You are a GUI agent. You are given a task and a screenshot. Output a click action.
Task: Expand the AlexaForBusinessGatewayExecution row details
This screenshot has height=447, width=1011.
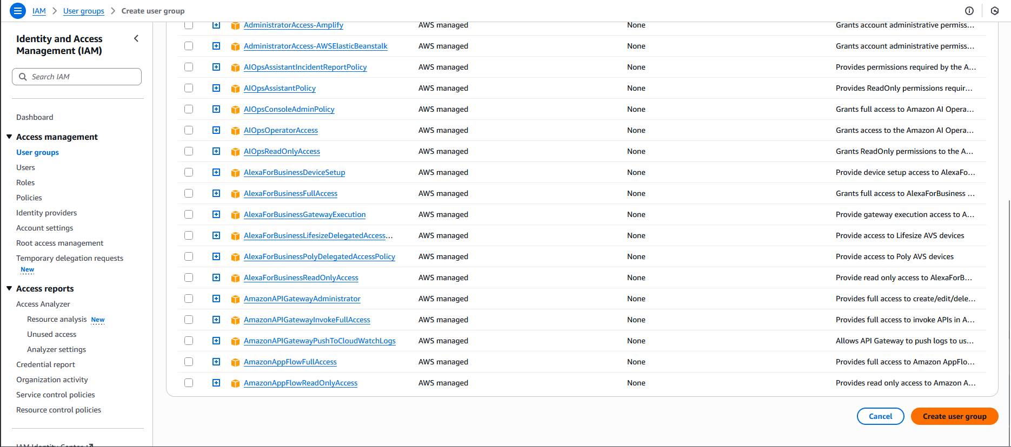pyautogui.click(x=216, y=214)
